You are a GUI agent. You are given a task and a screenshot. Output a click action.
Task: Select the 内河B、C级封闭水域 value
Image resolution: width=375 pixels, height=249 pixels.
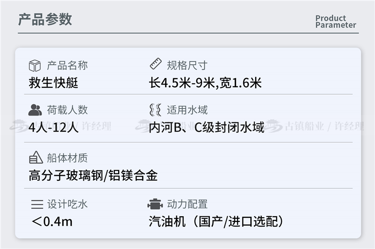[x=207, y=128]
